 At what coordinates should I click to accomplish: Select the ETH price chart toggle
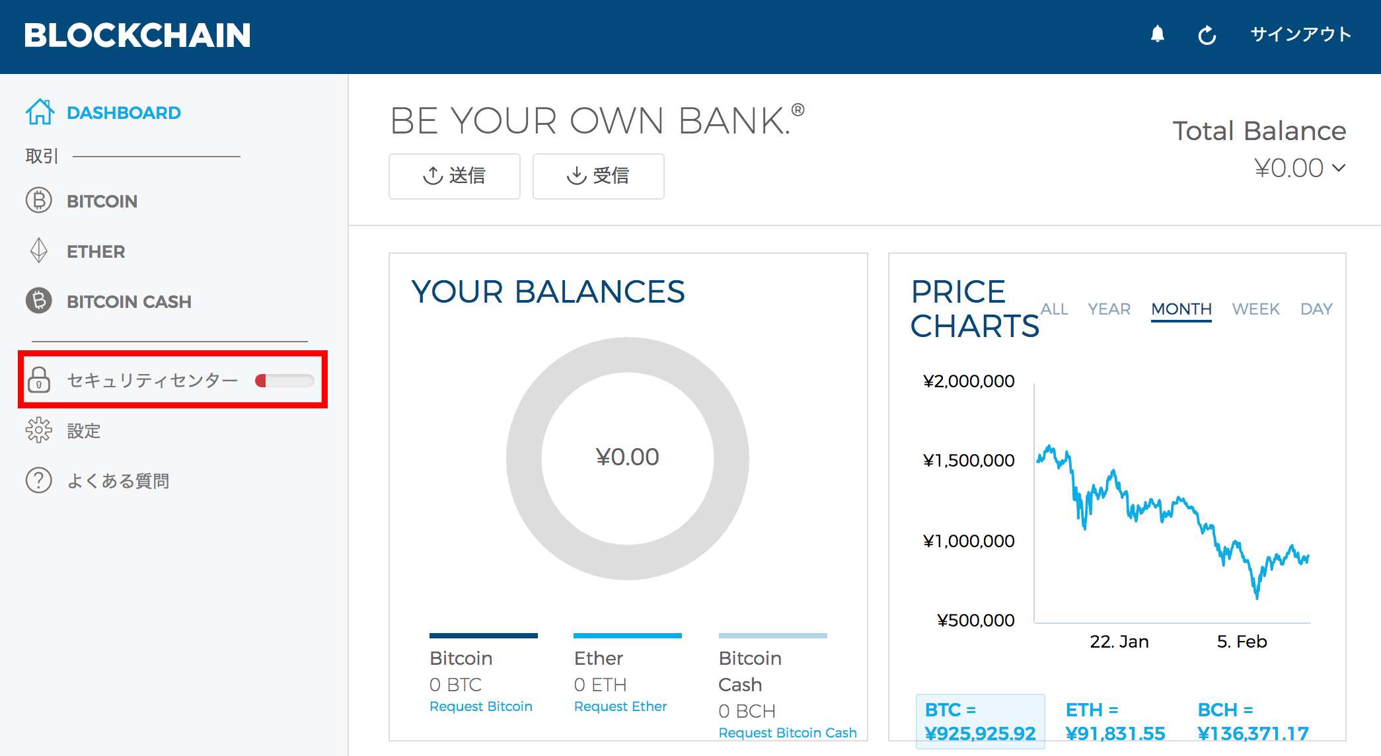pyautogui.click(x=1115, y=721)
